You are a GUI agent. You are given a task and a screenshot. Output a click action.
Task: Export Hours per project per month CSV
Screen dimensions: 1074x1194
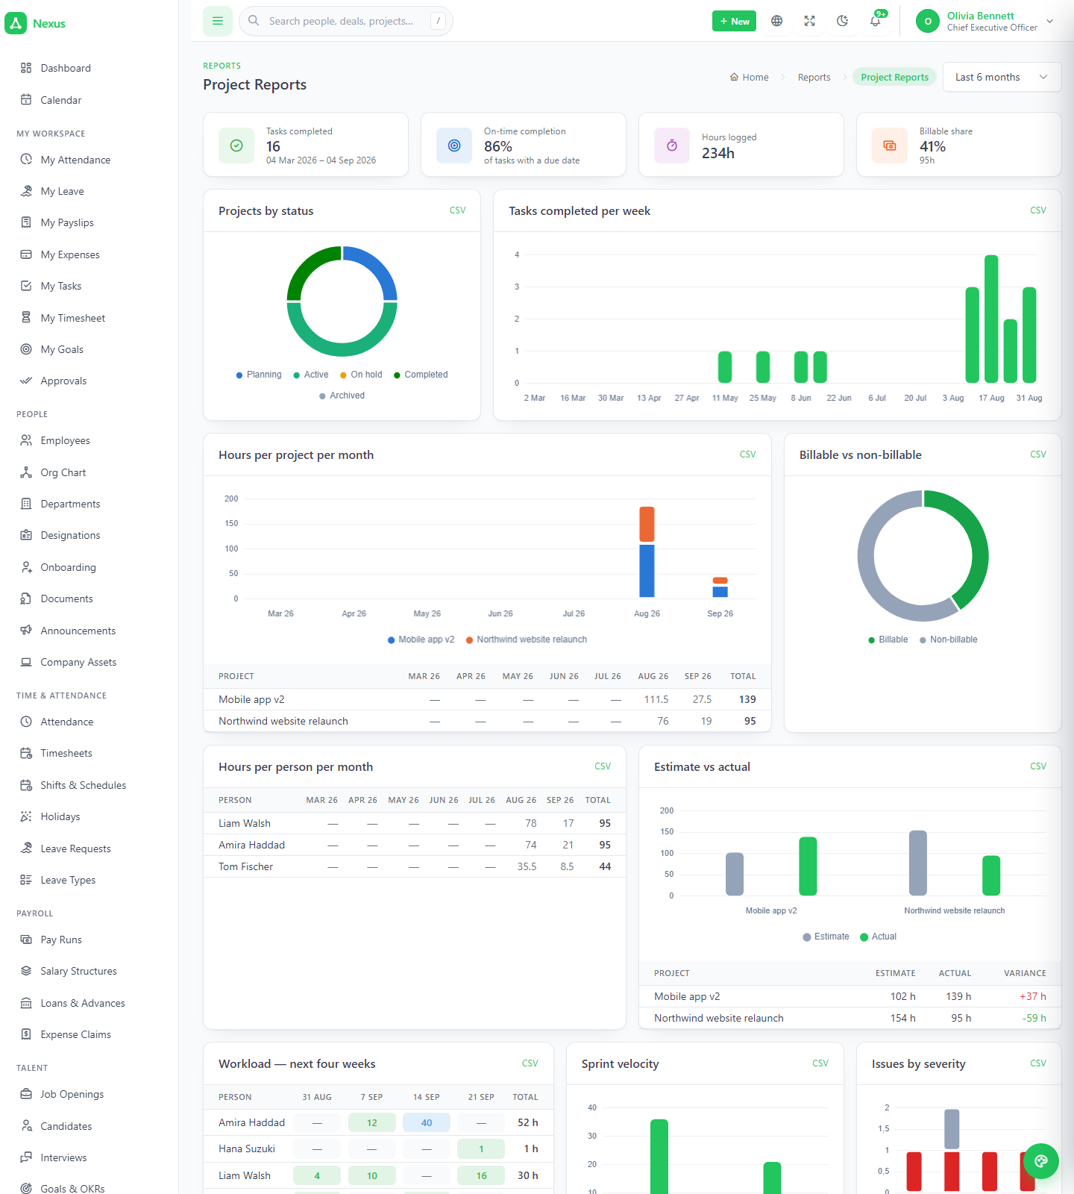tap(747, 454)
